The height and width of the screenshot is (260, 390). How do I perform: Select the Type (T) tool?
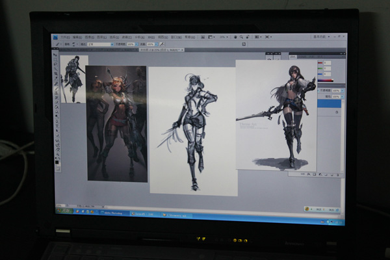(x=57, y=126)
